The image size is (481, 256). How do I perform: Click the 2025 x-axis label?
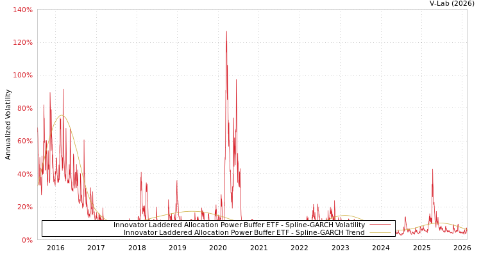[421, 248]
